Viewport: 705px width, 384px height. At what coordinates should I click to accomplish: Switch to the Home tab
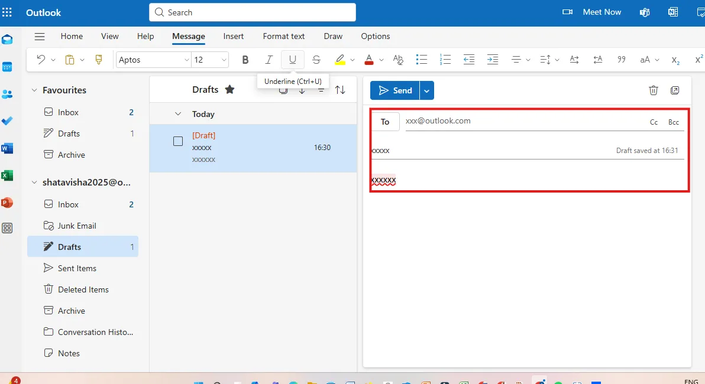(72, 37)
